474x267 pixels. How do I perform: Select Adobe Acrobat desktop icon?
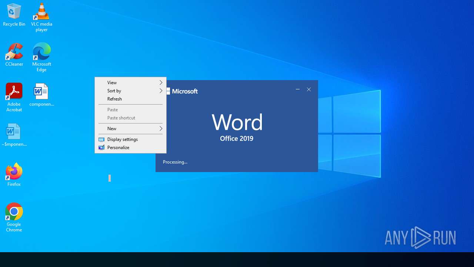[14, 97]
